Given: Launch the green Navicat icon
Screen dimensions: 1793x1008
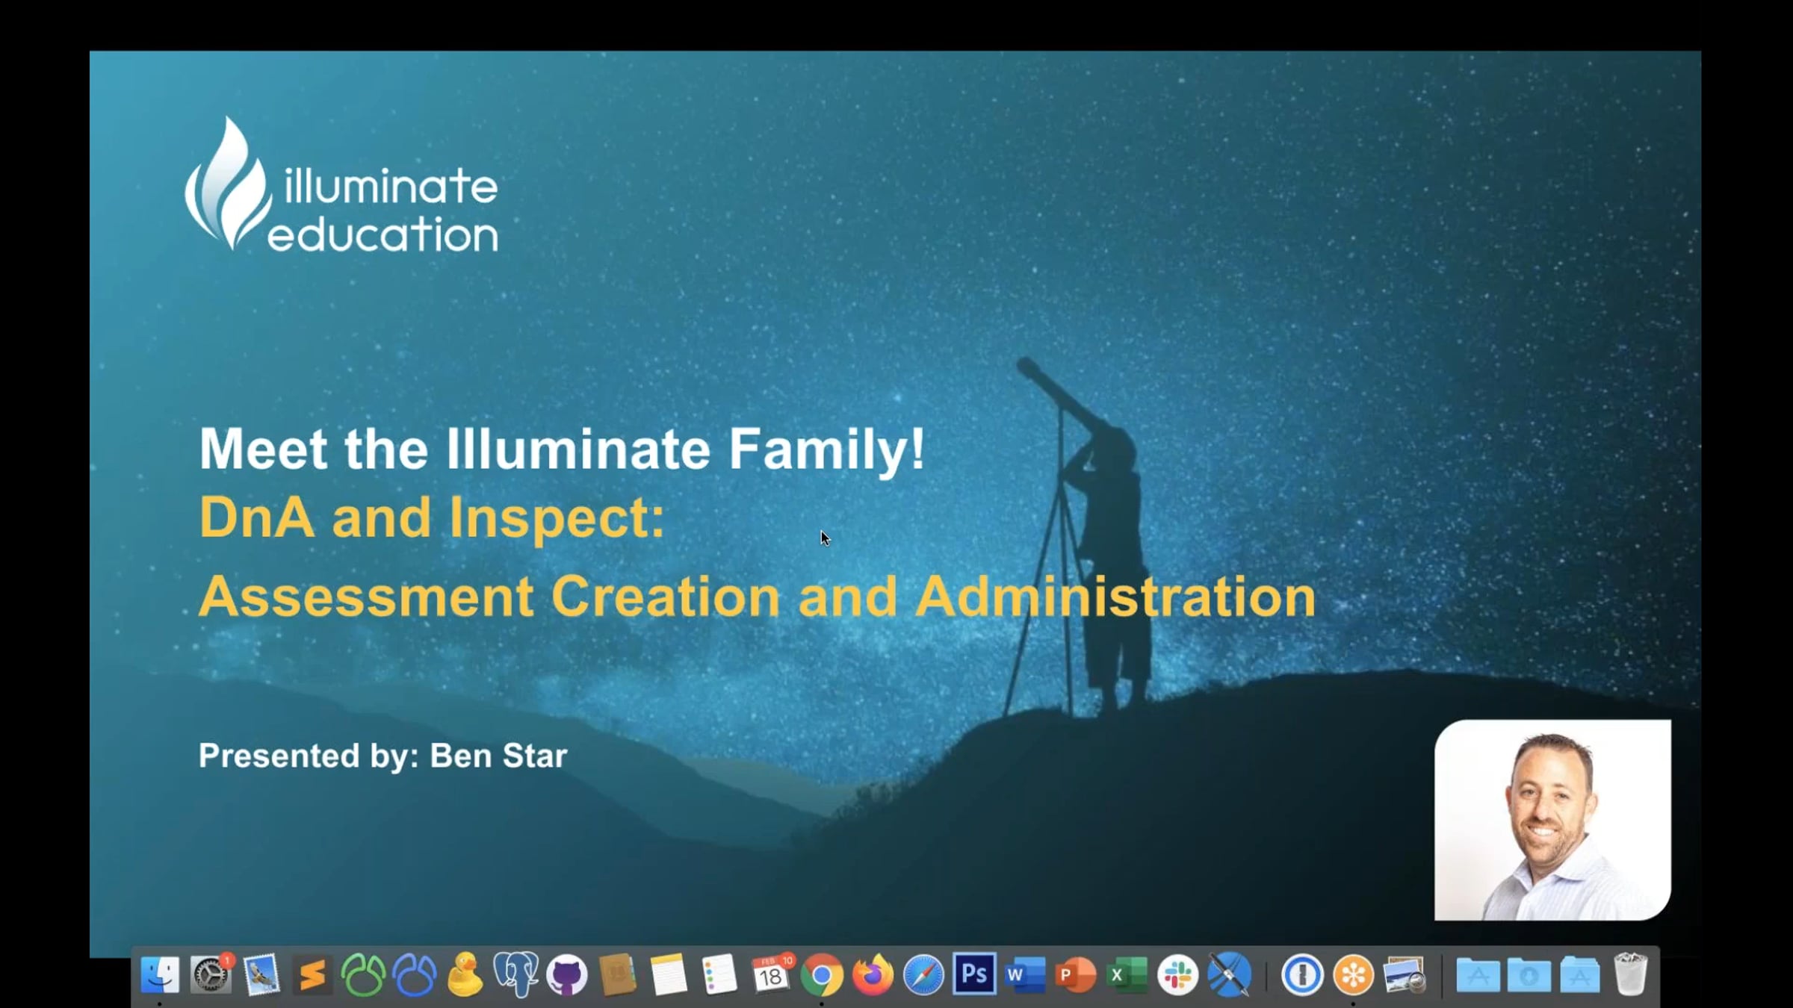Looking at the screenshot, I should [x=363, y=974].
